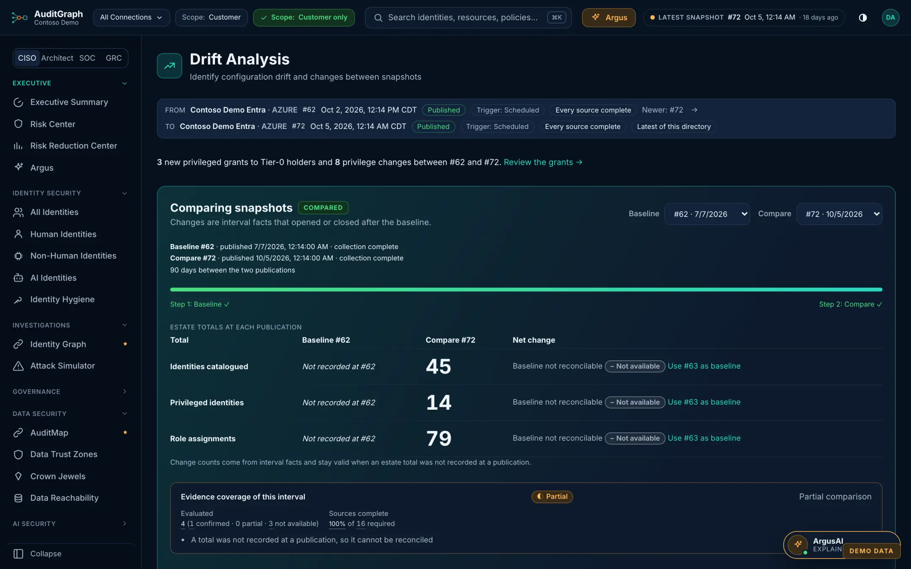The height and width of the screenshot is (569, 911).
Task: Collapse the Executive section chevron
Action: [124, 83]
